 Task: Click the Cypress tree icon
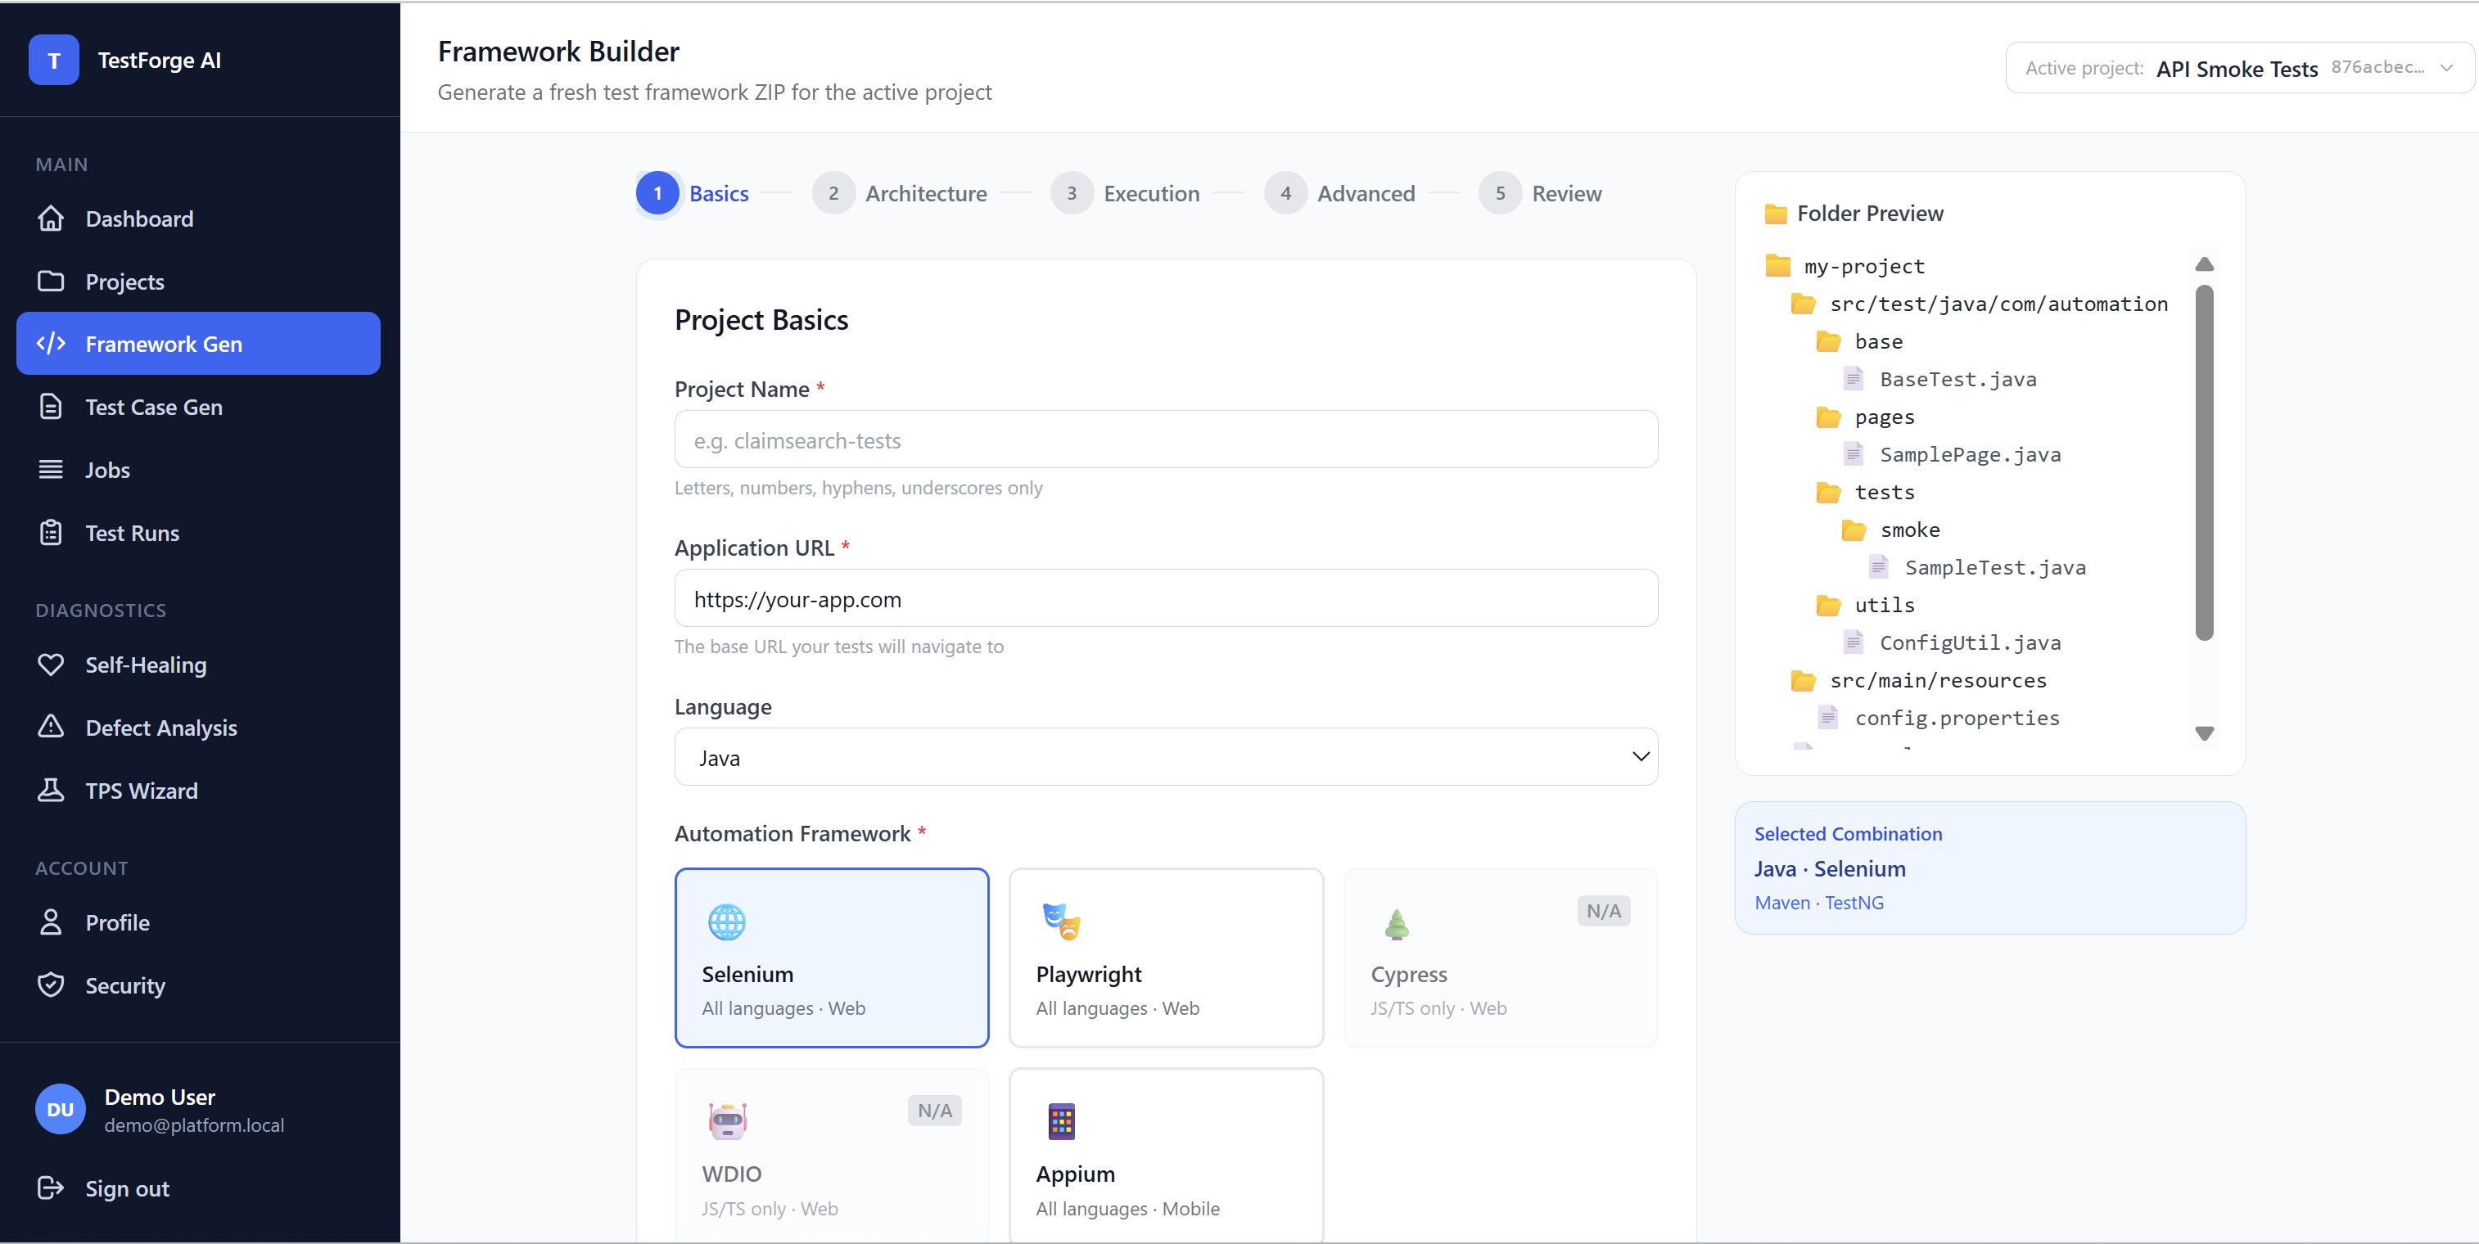point(1397,924)
